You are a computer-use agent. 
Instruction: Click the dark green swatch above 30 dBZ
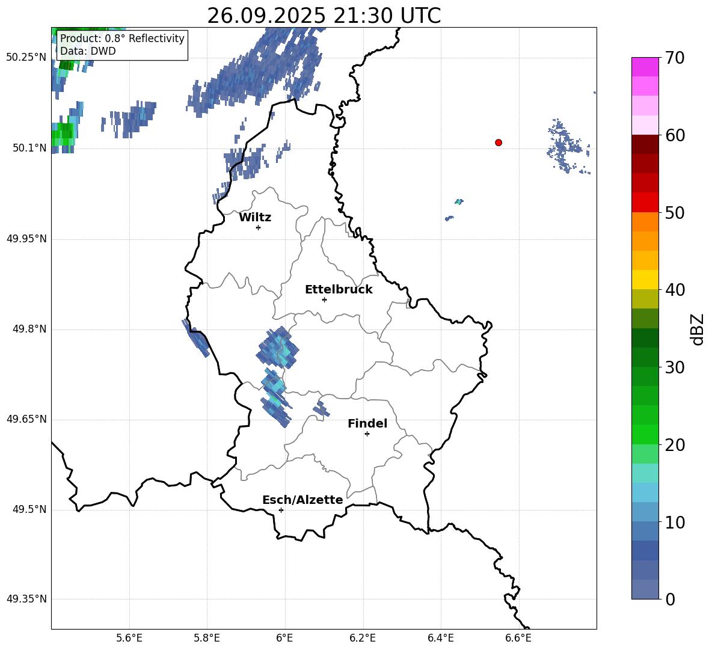645,357
